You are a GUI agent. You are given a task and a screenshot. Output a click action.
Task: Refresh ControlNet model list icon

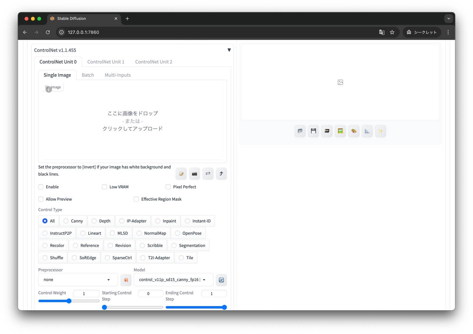[x=221, y=280]
